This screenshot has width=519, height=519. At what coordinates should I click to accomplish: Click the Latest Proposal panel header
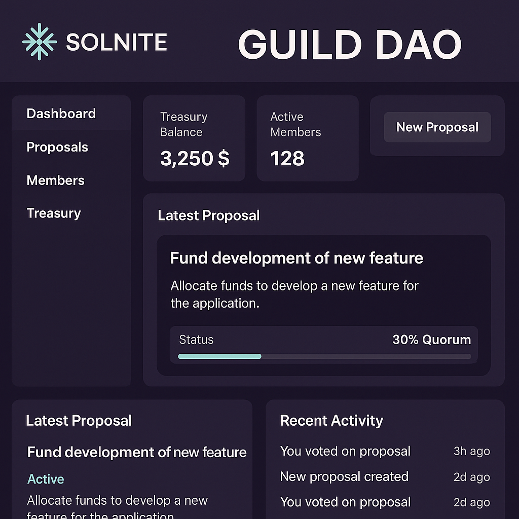(208, 215)
